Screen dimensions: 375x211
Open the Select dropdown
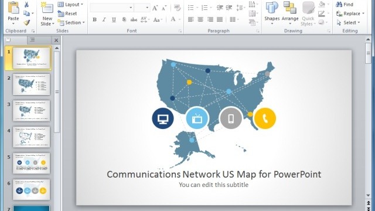point(348,22)
